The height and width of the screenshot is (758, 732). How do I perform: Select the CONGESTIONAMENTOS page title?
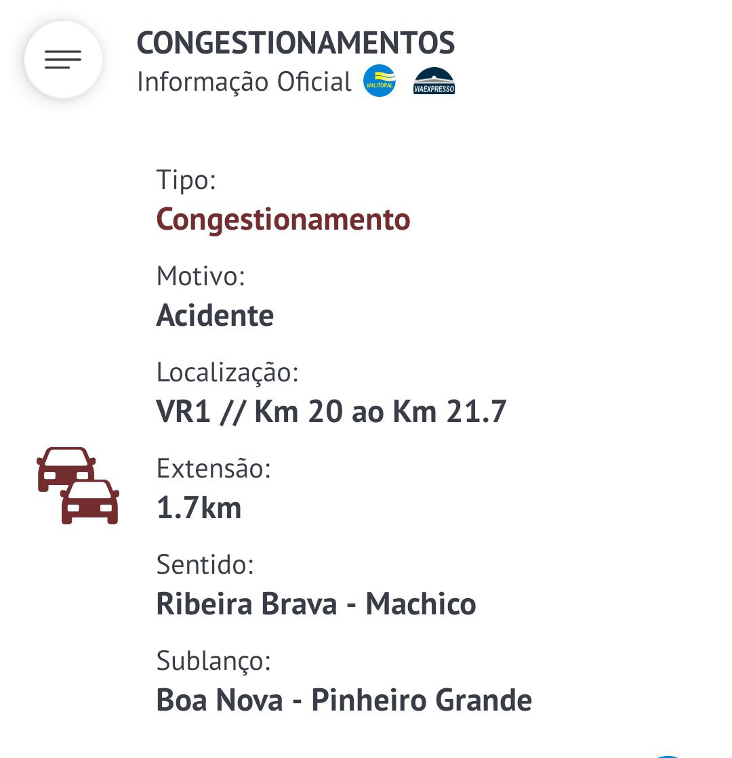(296, 43)
